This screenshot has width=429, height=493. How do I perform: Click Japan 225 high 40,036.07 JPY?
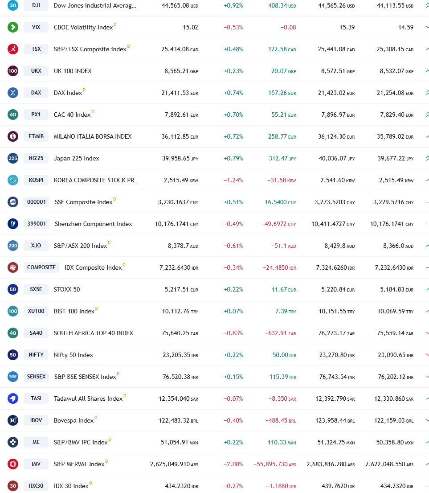point(337,158)
